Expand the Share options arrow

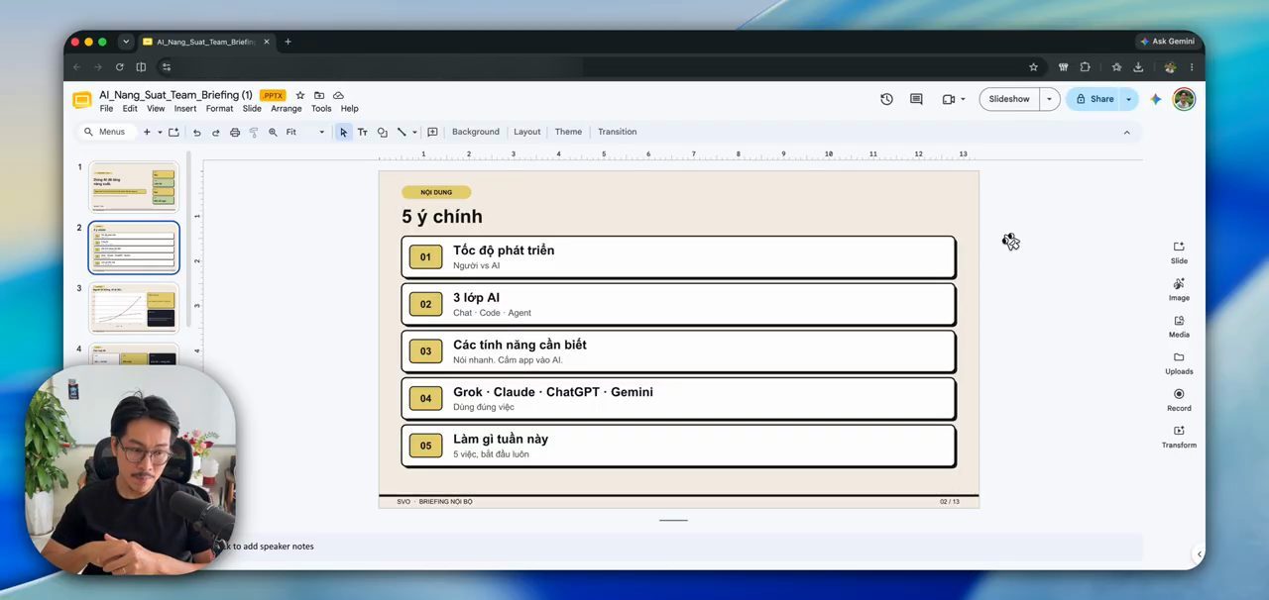click(1129, 99)
